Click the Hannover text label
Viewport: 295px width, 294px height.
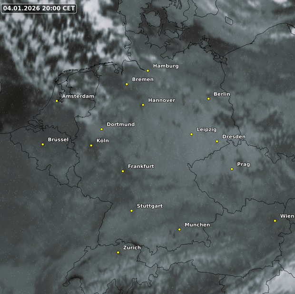(x=161, y=100)
